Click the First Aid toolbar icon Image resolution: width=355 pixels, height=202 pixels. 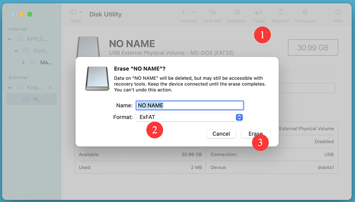point(212,12)
